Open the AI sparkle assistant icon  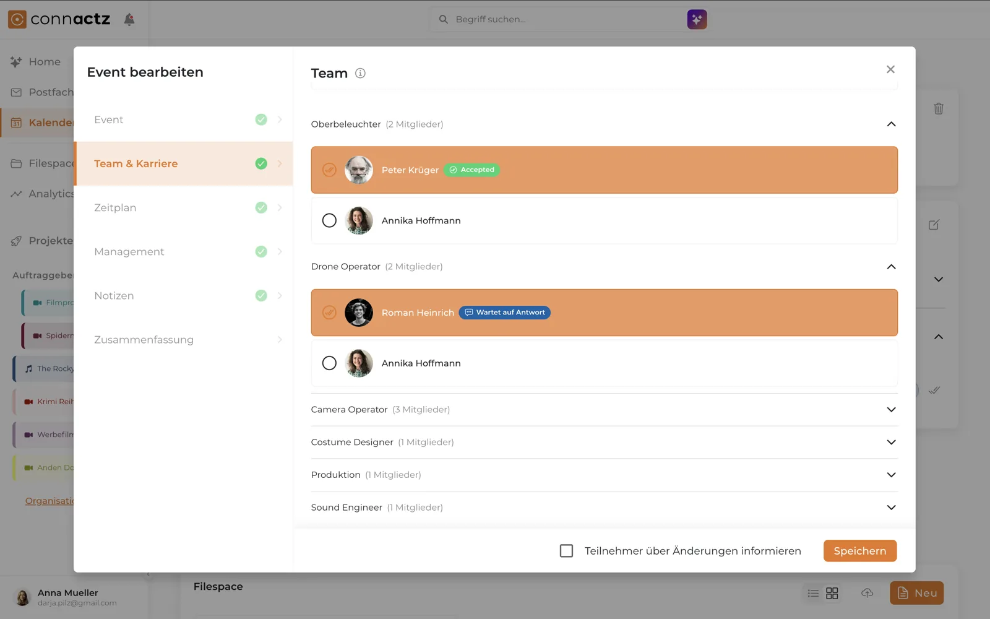tap(697, 19)
